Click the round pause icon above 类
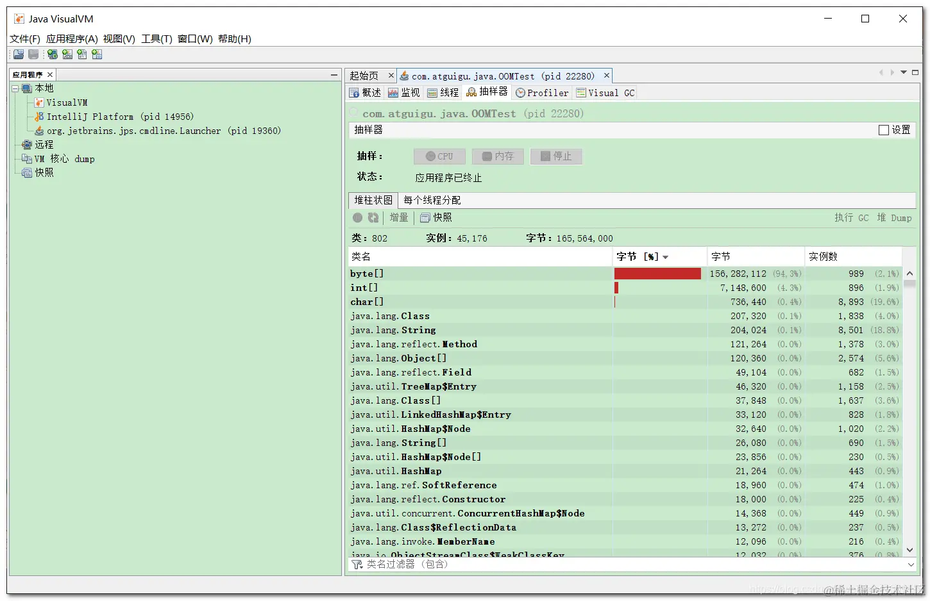930x601 pixels. coord(358,218)
